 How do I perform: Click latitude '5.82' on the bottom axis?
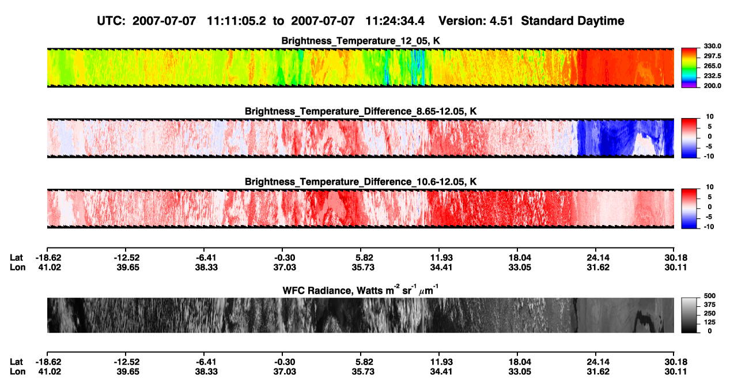coord(361,362)
